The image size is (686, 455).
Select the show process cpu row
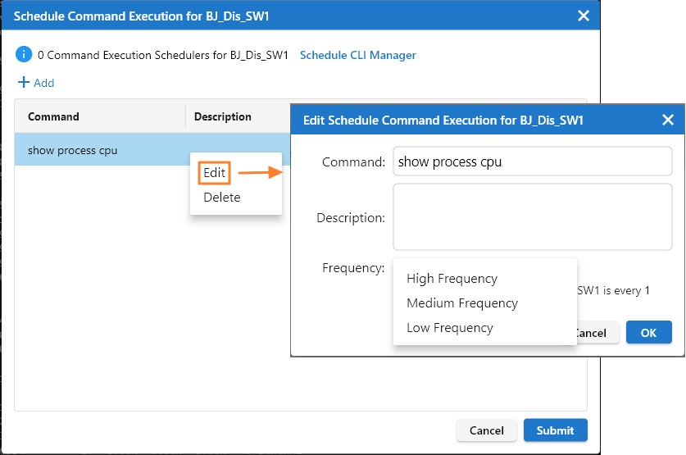(98, 151)
